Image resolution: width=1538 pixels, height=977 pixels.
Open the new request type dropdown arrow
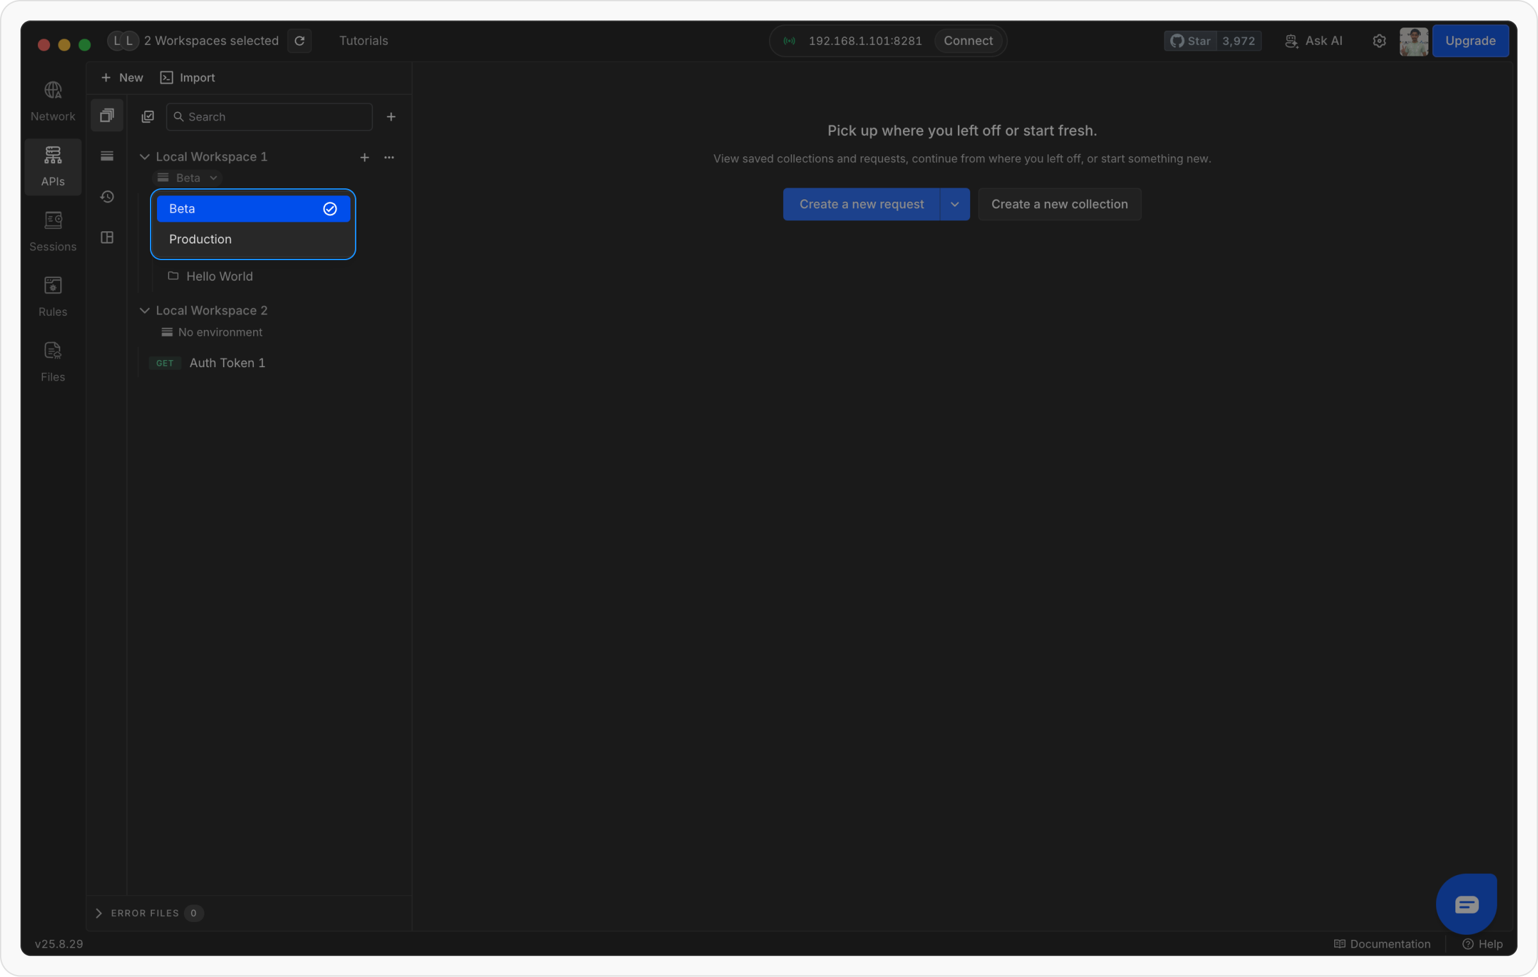point(954,204)
